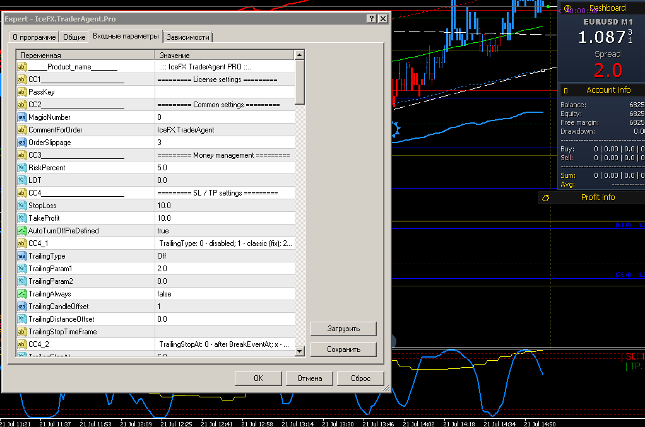Image resolution: width=645 pixels, height=427 pixels.
Task: Click the Сохранить button
Action: tap(343, 349)
